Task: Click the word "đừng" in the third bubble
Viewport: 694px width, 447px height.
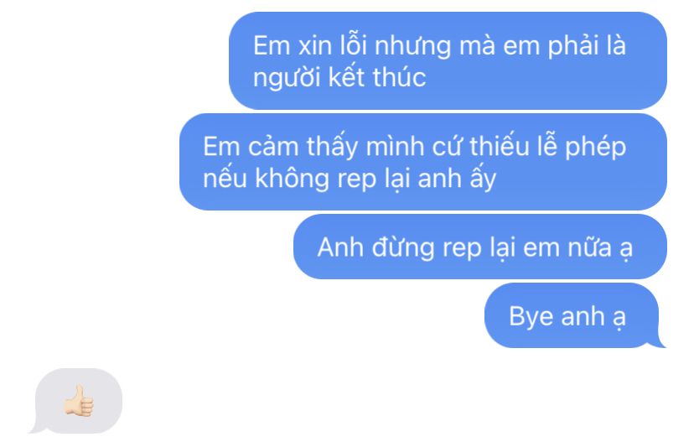Action: pos(403,247)
